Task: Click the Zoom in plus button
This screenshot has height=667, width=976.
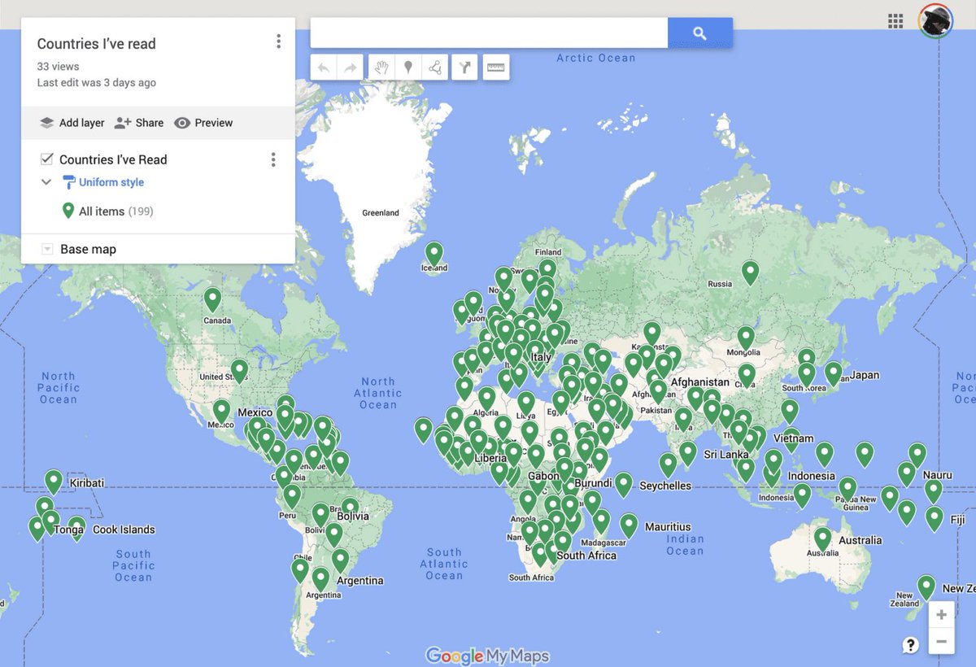Action: tap(941, 614)
